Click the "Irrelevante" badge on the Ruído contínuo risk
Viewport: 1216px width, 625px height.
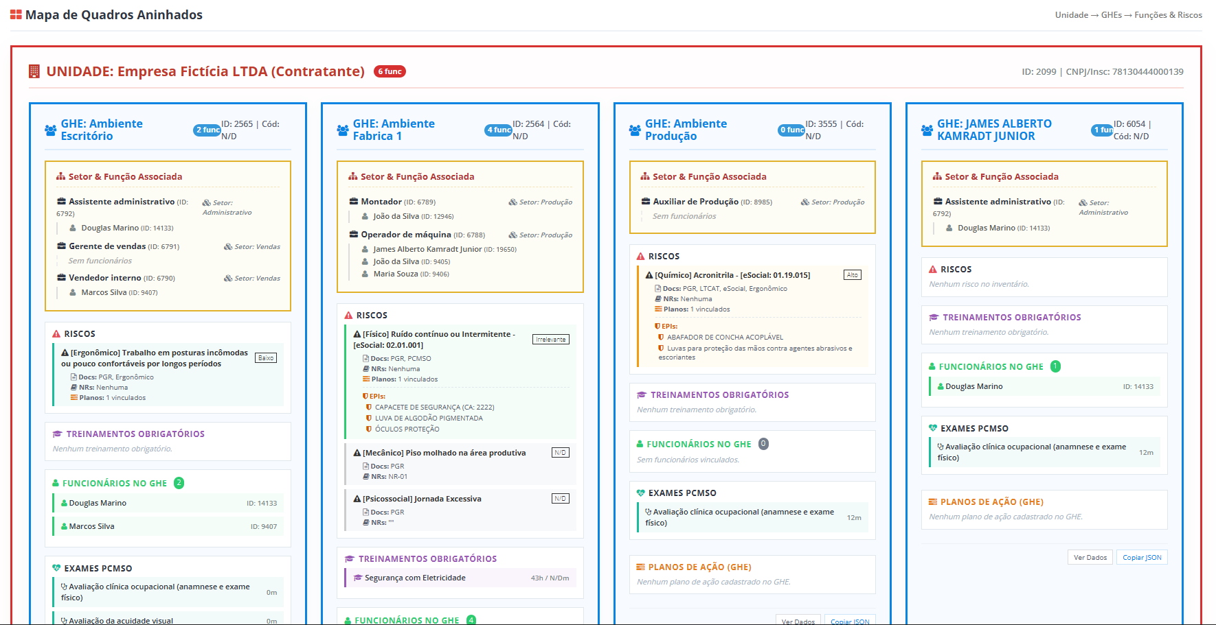tap(551, 339)
